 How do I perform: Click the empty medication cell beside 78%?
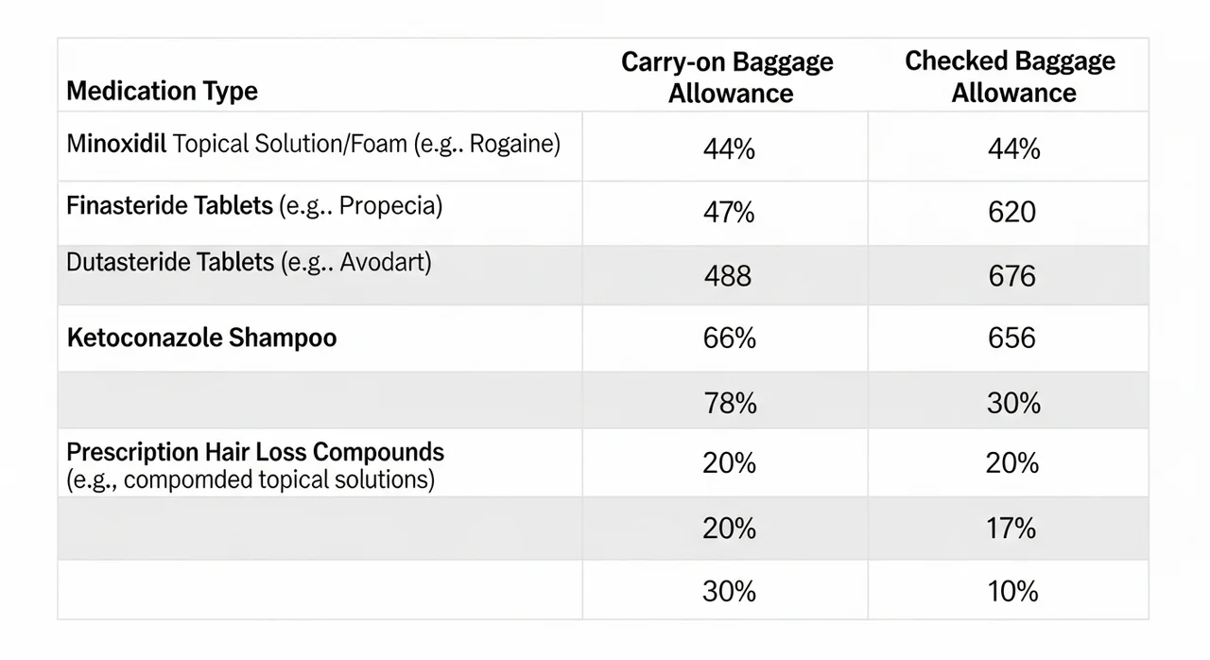320,401
